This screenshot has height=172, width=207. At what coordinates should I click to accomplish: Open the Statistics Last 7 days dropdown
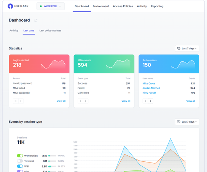click(x=187, y=48)
